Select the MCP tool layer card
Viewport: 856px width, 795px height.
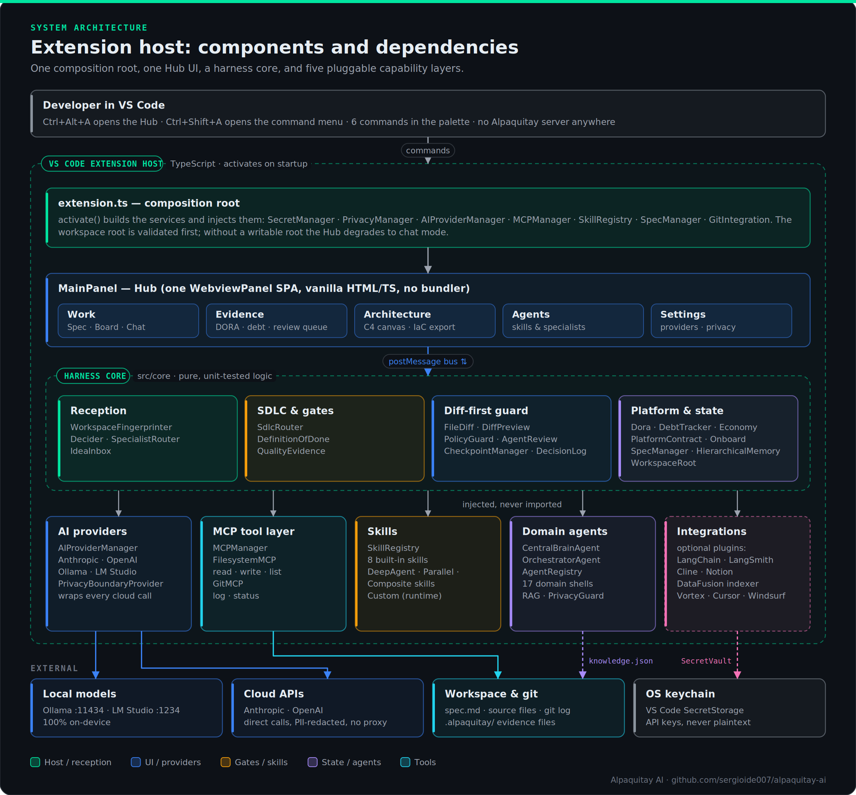tap(273, 573)
